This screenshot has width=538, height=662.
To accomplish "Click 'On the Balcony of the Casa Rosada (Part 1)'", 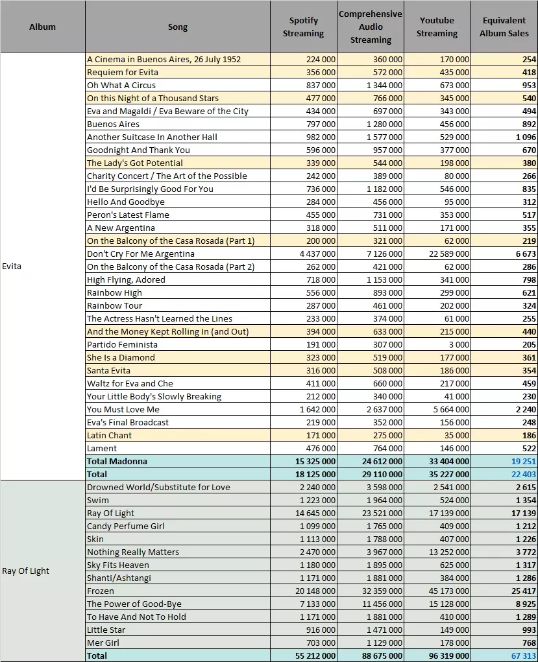I will pyautogui.click(x=178, y=241).
